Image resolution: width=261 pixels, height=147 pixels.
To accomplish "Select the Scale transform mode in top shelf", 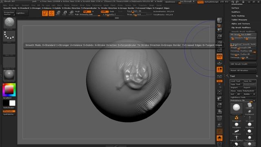I will pyautogui.click(x=65, y=13).
